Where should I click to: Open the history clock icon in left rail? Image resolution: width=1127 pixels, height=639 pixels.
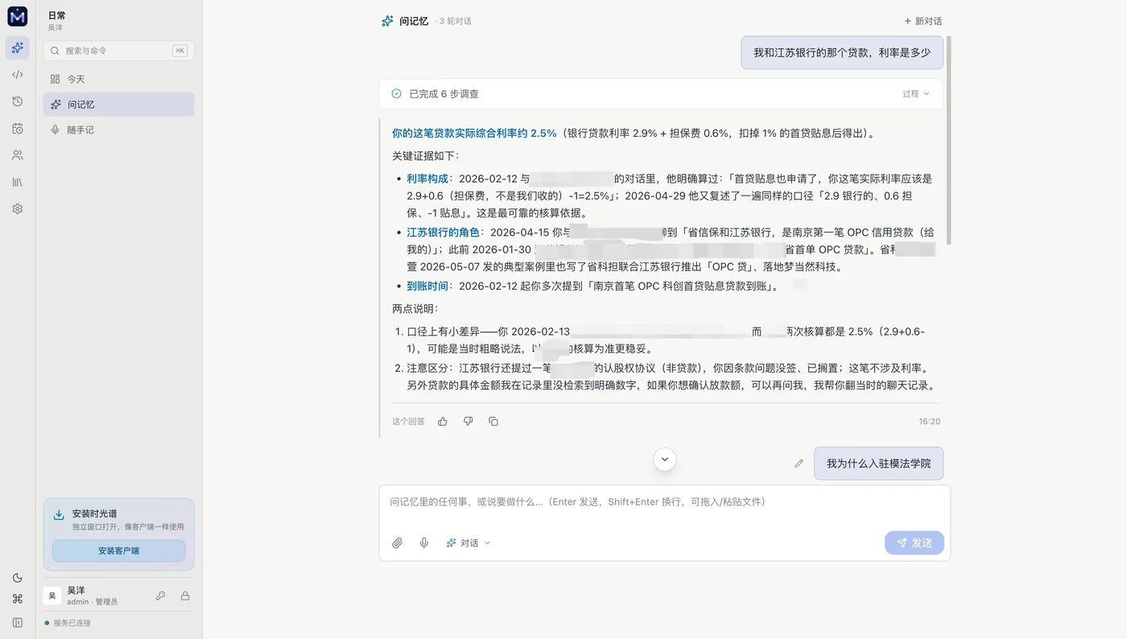[18, 101]
